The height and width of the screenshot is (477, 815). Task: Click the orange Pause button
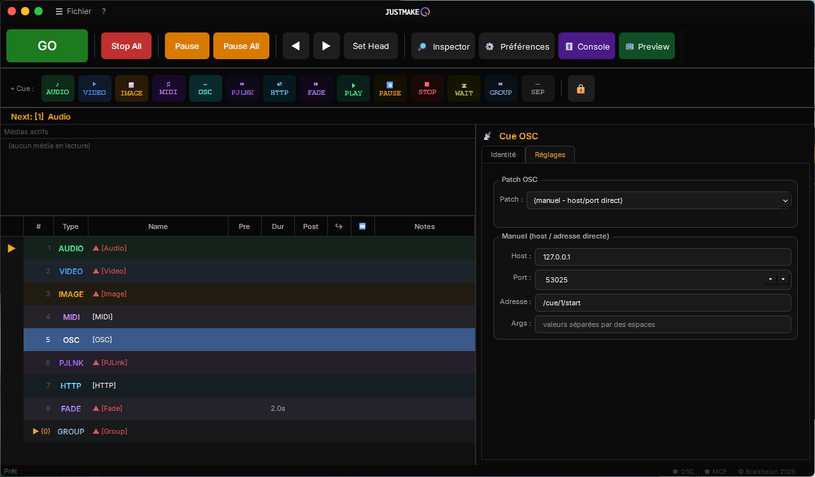[x=187, y=46]
